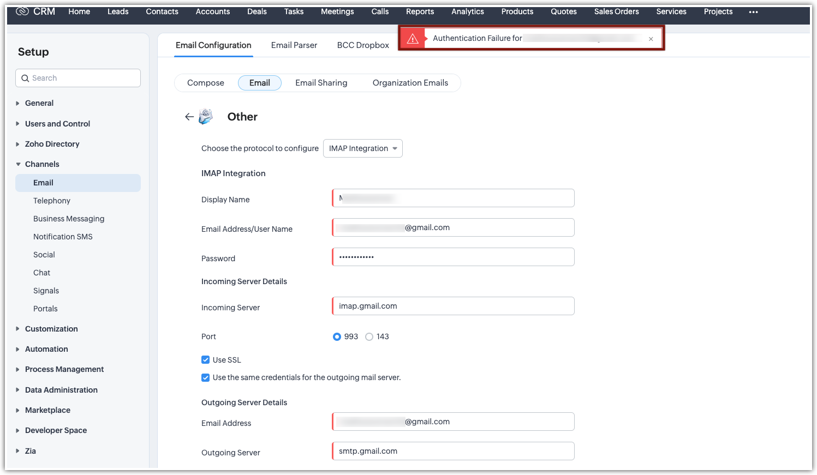The height and width of the screenshot is (475, 817).
Task: Switch to Email Parser tab
Action: pyautogui.click(x=294, y=45)
